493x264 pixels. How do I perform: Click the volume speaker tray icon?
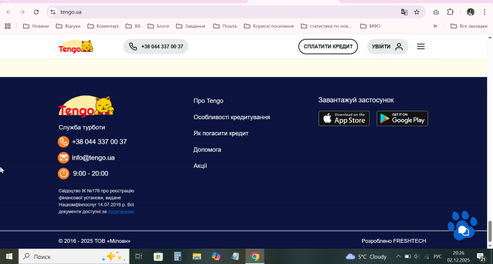pos(417,256)
